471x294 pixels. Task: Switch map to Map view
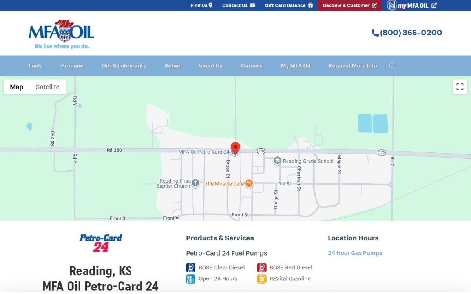coord(16,87)
